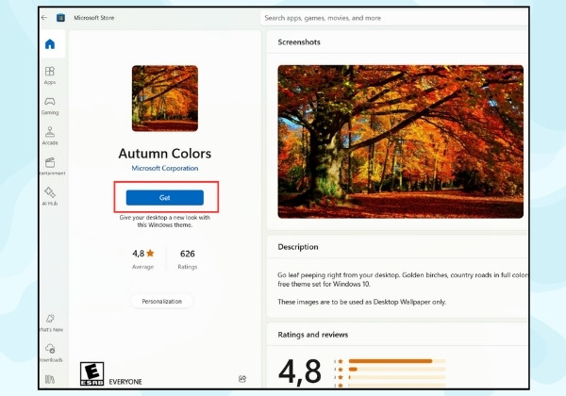This screenshot has width=566, height=396.
Task: Click the Microsoft Store logo icon
Action: click(60, 17)
